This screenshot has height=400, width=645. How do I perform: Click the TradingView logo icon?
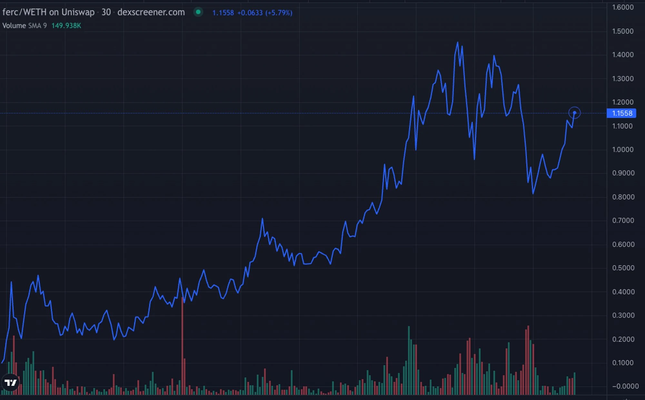tap(11, 383)
